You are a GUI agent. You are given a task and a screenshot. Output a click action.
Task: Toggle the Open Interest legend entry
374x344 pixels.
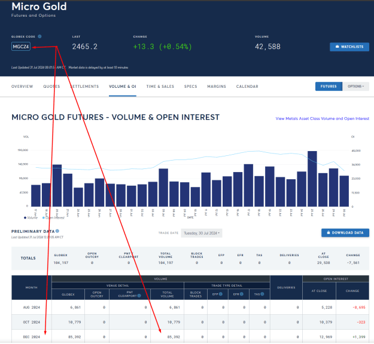53,217
